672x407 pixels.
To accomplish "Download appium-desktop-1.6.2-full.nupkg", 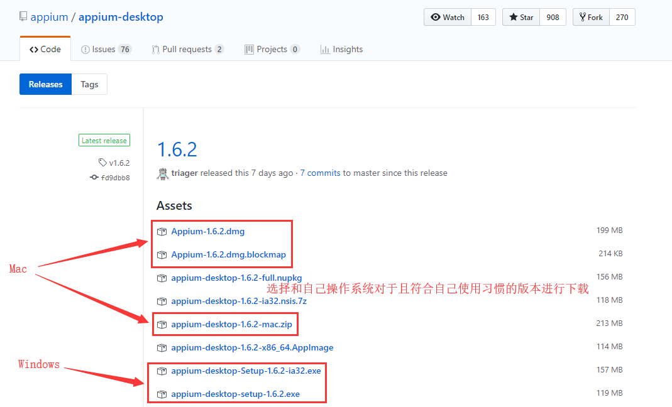I will (236, 278).
